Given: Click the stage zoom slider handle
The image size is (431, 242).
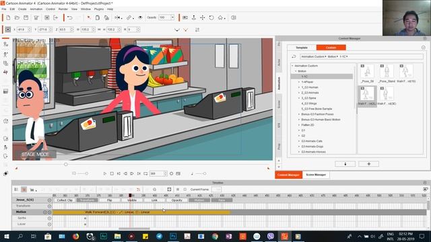Looking at the screenshot, I should pos(66,164).
